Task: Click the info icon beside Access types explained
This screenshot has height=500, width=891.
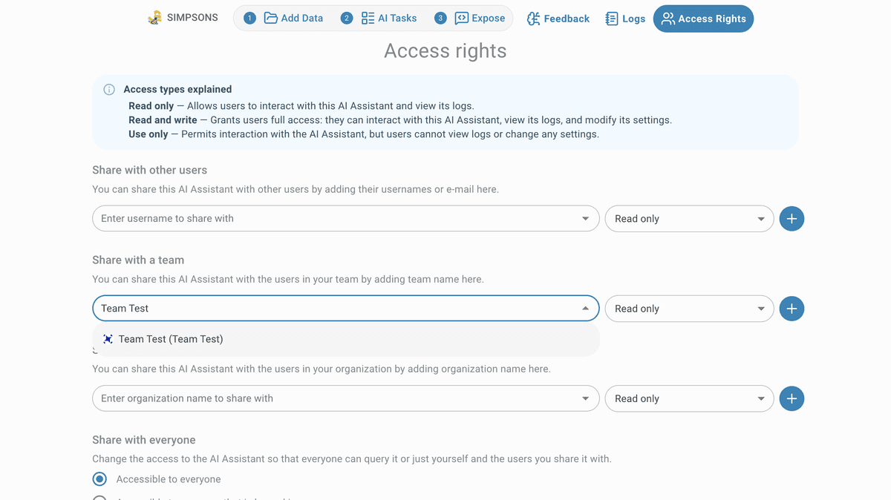Action: pyautogui.click(x=109, y=90)
